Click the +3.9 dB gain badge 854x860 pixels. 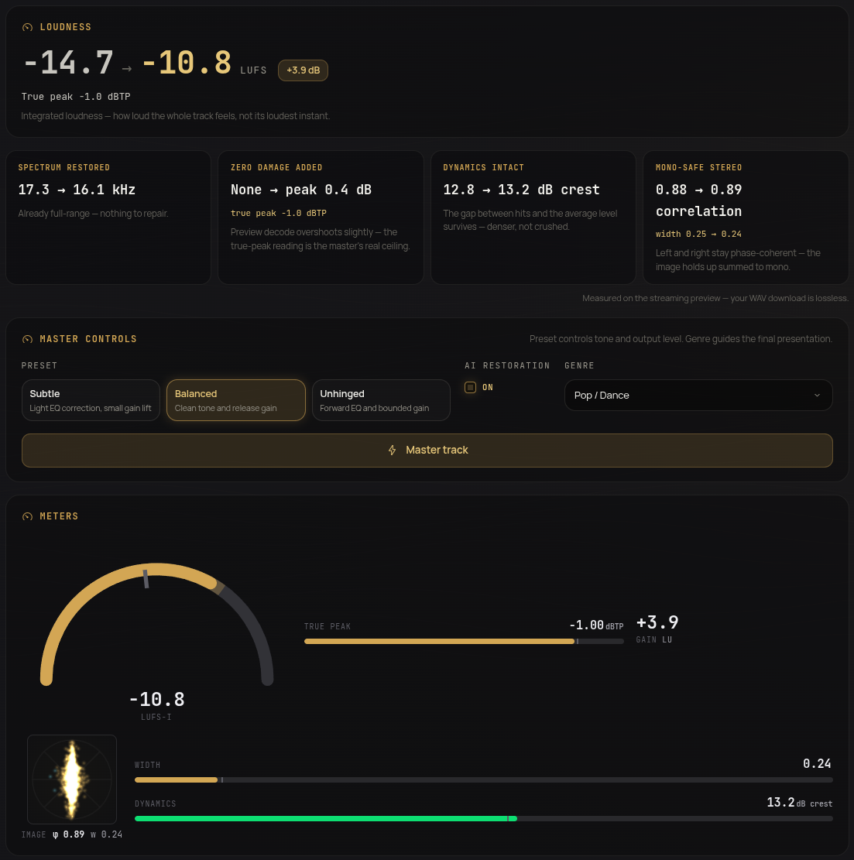coord(303,70)
